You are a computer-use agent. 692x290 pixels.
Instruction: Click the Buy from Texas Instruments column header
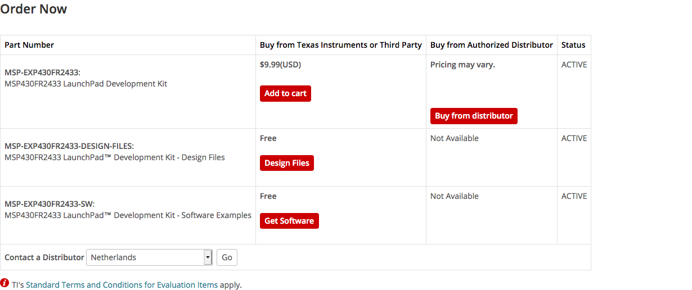341,45
